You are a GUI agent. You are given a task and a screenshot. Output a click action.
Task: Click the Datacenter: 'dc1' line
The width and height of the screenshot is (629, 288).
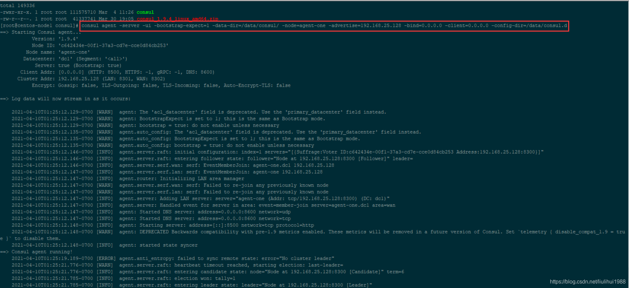point(75,59)
